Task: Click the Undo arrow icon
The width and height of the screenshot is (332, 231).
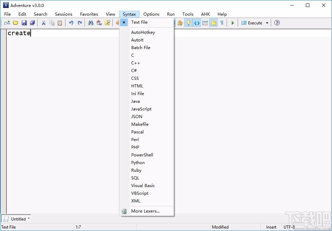Action: tap(71, 23)
